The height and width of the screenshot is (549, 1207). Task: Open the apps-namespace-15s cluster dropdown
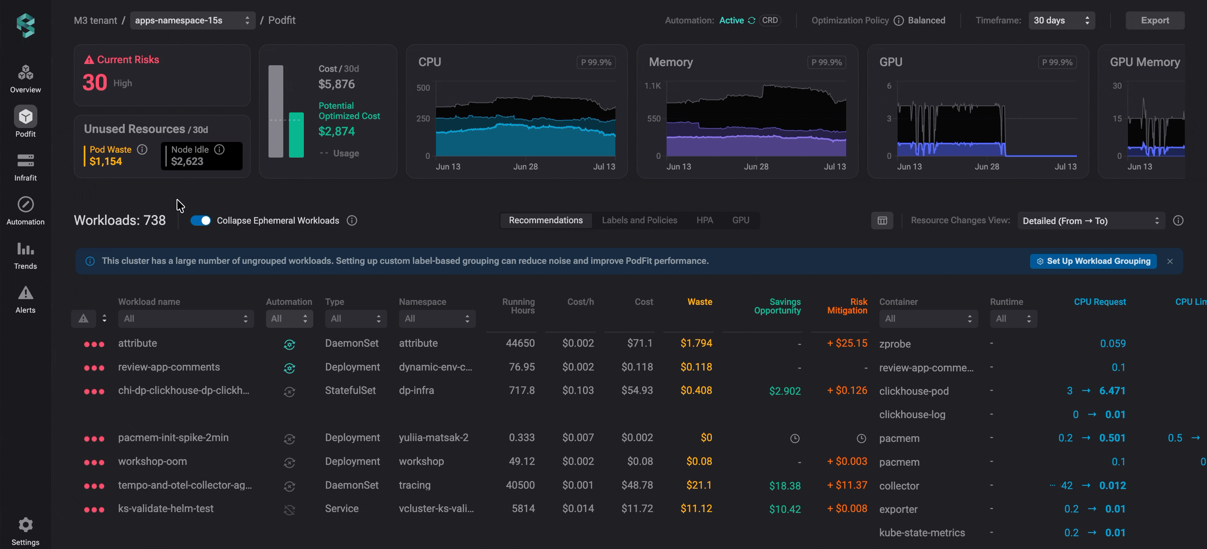[193, 21]
